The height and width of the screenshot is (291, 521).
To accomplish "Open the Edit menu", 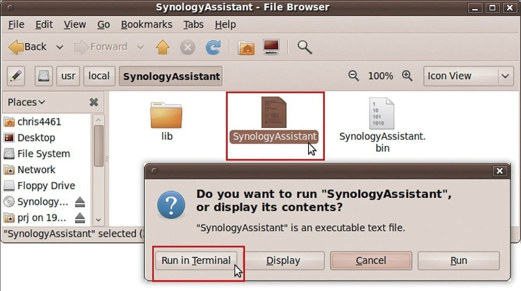I will 44,24.
